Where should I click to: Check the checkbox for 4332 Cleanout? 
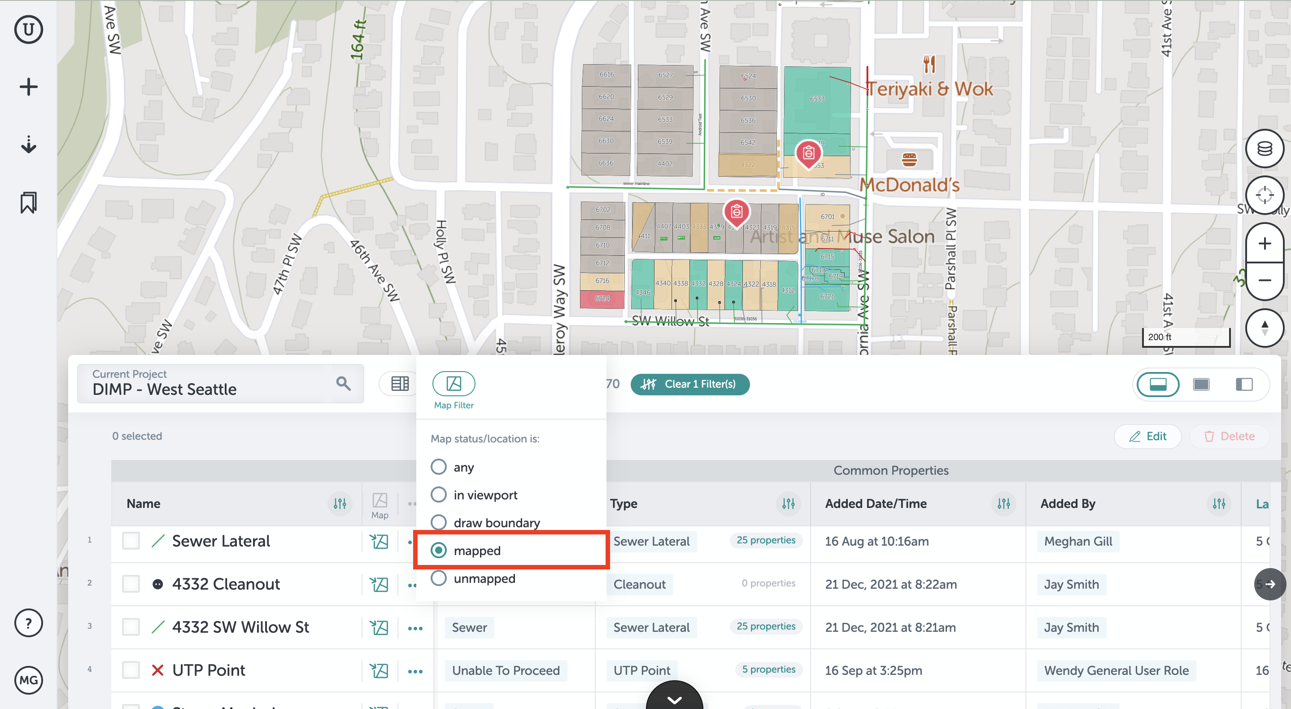[130, 584]
